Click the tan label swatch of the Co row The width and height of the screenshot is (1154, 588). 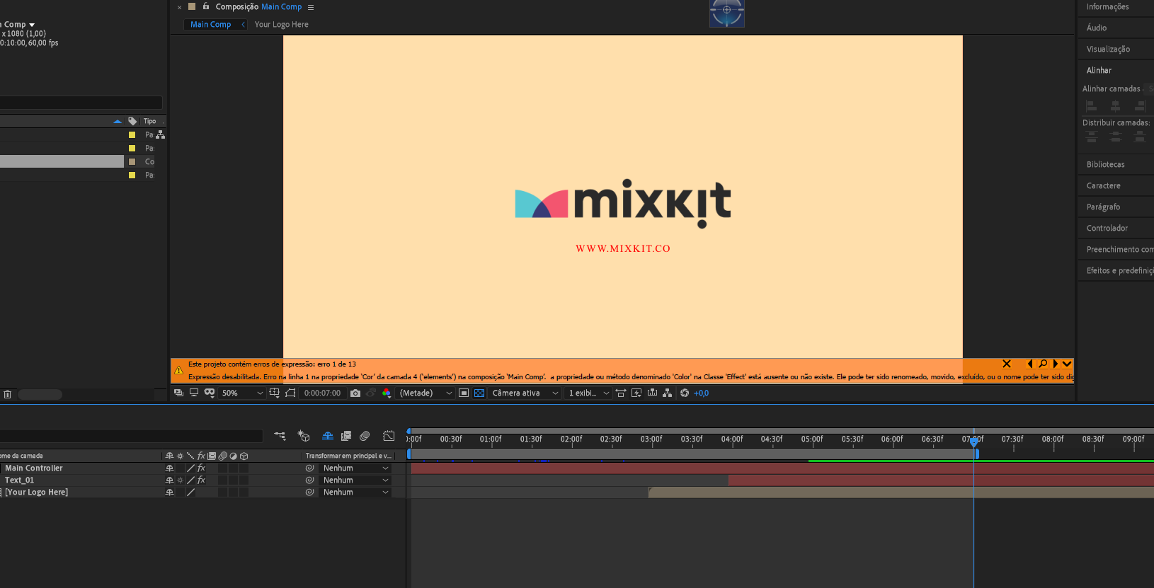pyautogui.click(x=132, y=162)
